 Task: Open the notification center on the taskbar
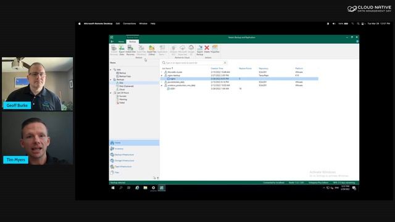click(x=354, y=187)
